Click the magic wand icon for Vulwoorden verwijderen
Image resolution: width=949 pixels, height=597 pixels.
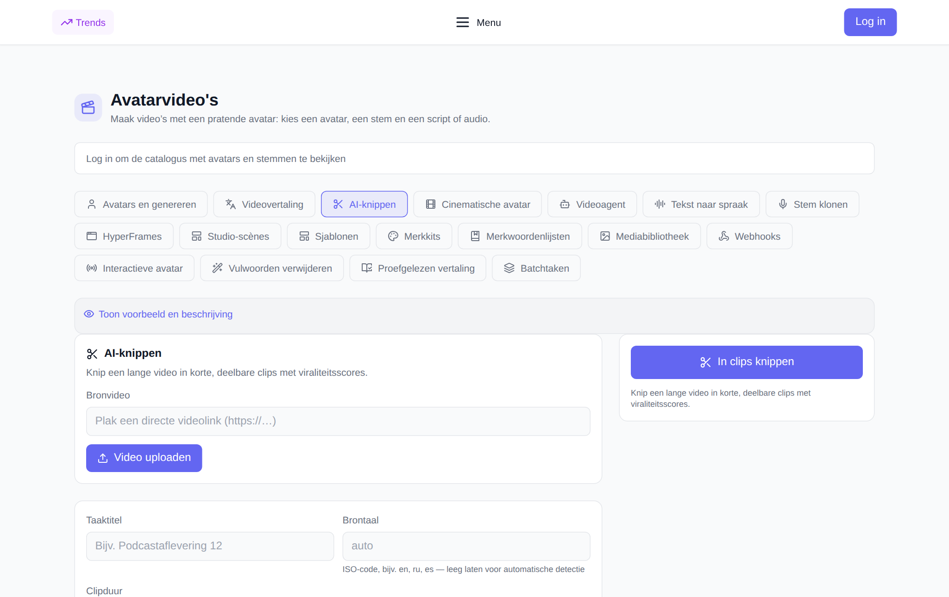tap(217, 268)
